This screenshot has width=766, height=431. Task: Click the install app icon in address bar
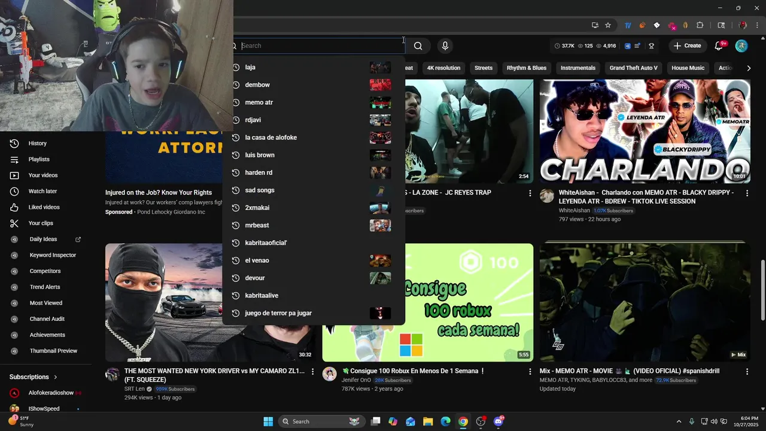pyautogui.click(x=595, y=25)
